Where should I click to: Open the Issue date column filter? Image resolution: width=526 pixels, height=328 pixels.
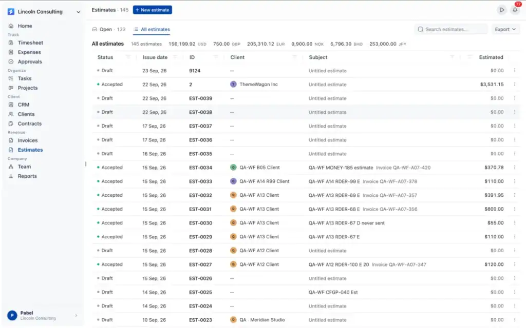tap(175, 57)
